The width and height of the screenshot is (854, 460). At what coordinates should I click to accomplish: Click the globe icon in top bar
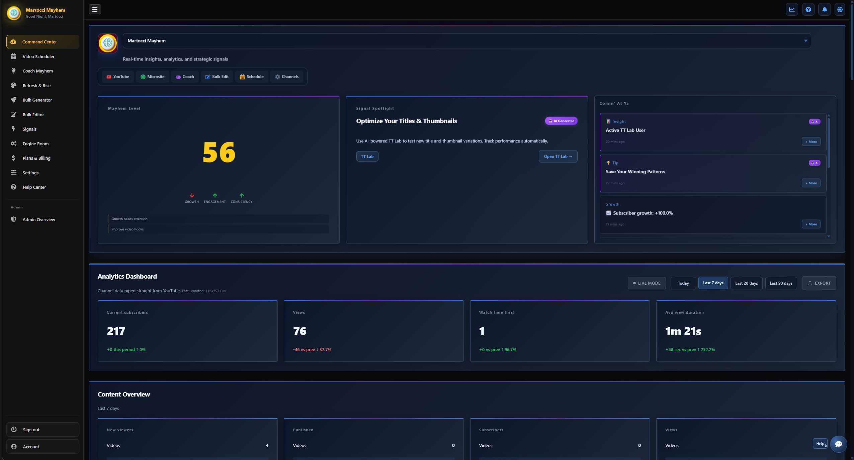[x=840, y=9]
